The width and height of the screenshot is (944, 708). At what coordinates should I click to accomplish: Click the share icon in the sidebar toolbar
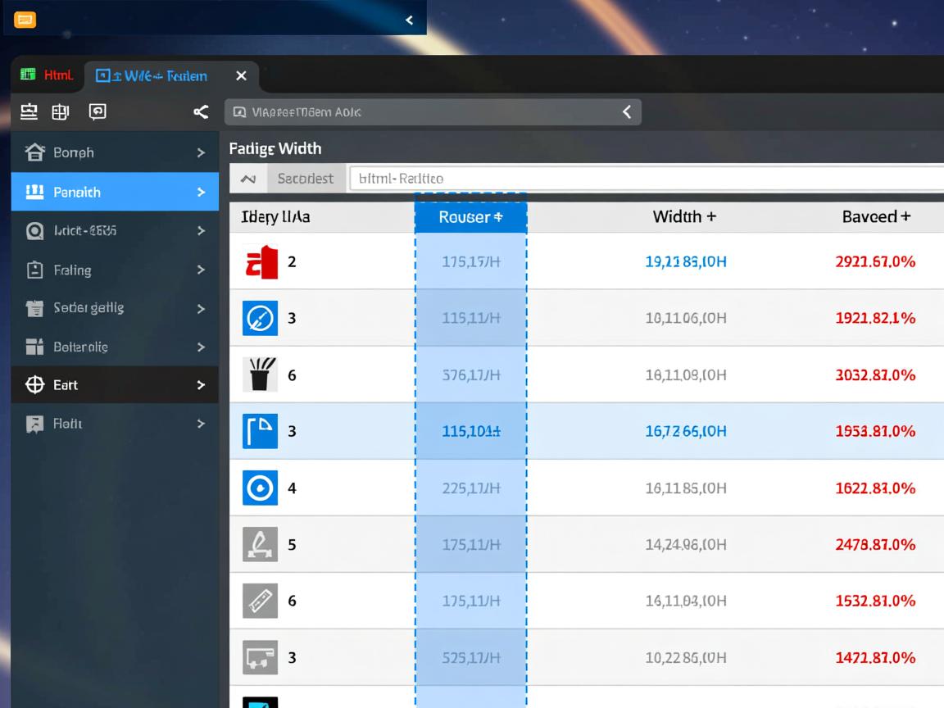point(200,112)
